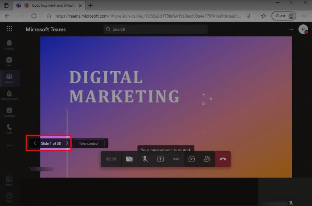
Task: Open the Calendar sidebar icon
Action: click(9, 112)
